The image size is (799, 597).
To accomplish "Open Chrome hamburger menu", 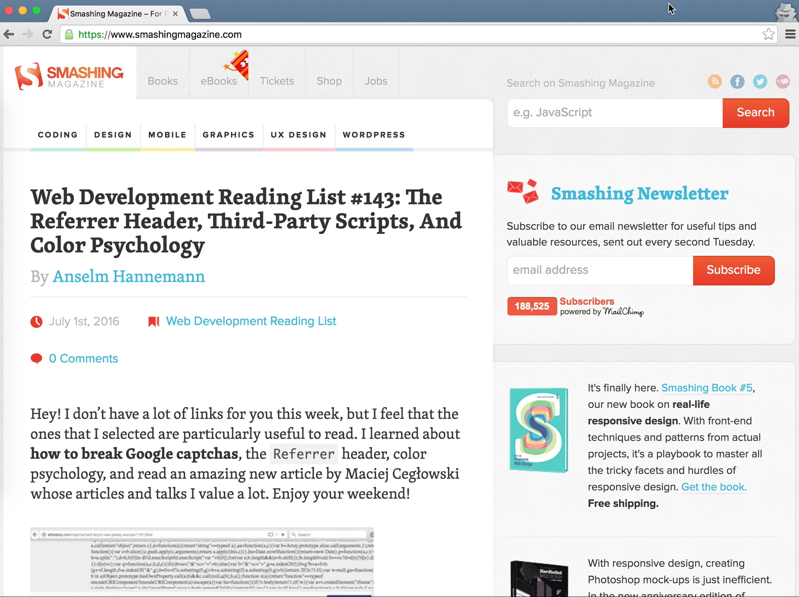I will (x=790, y=34).
